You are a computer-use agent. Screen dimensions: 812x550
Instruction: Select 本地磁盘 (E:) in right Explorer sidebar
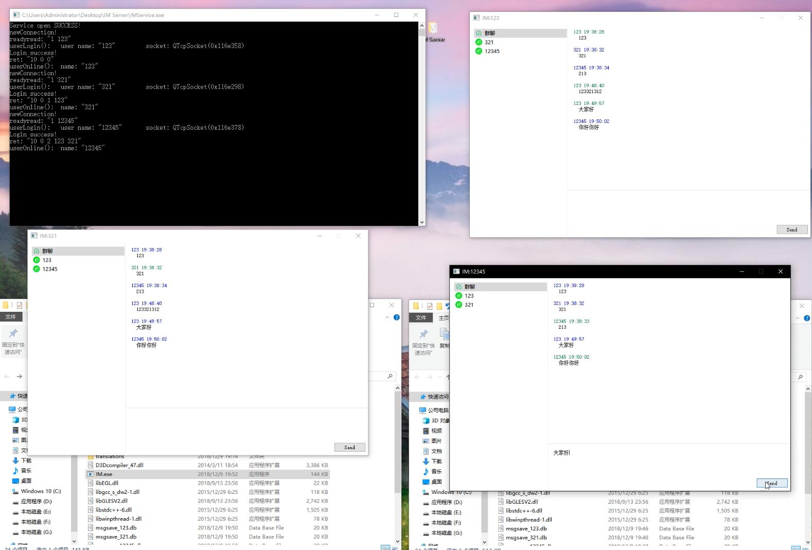(x=446, y=512)
